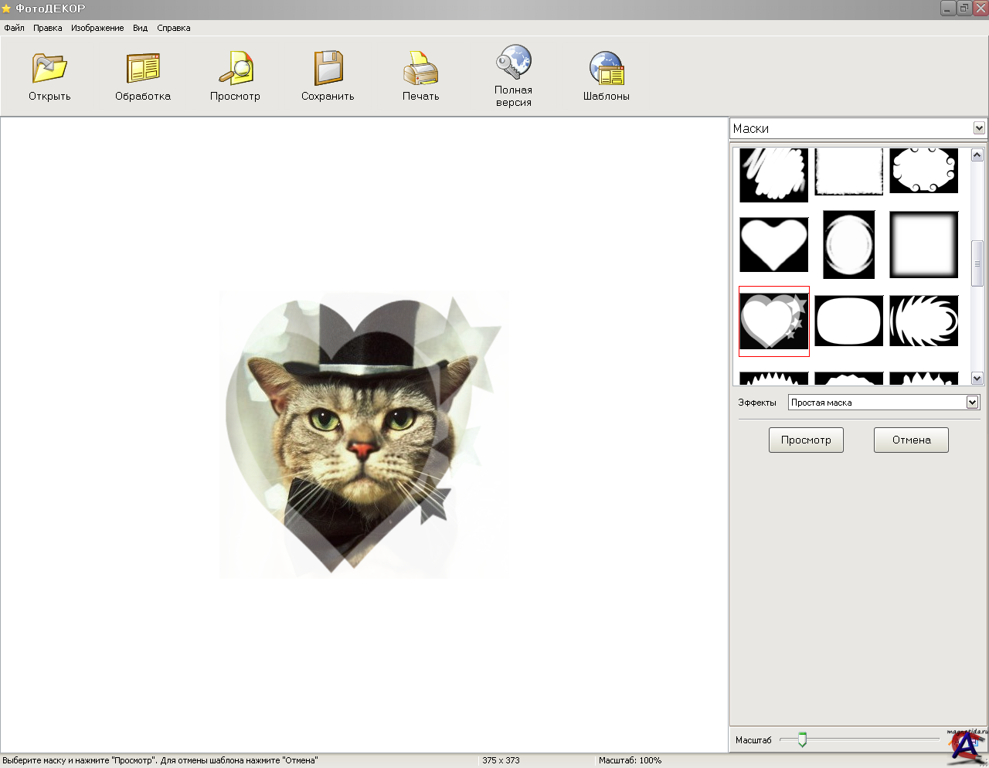989x768 pixels.
Task: Expand the Маски category dropdown
Action: tap(979, 128)
